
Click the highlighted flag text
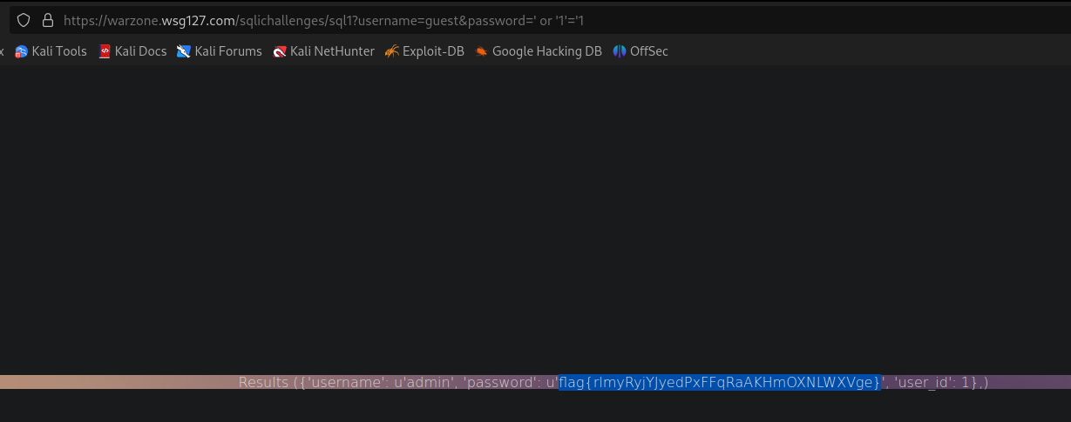click(x=720, y=382)
